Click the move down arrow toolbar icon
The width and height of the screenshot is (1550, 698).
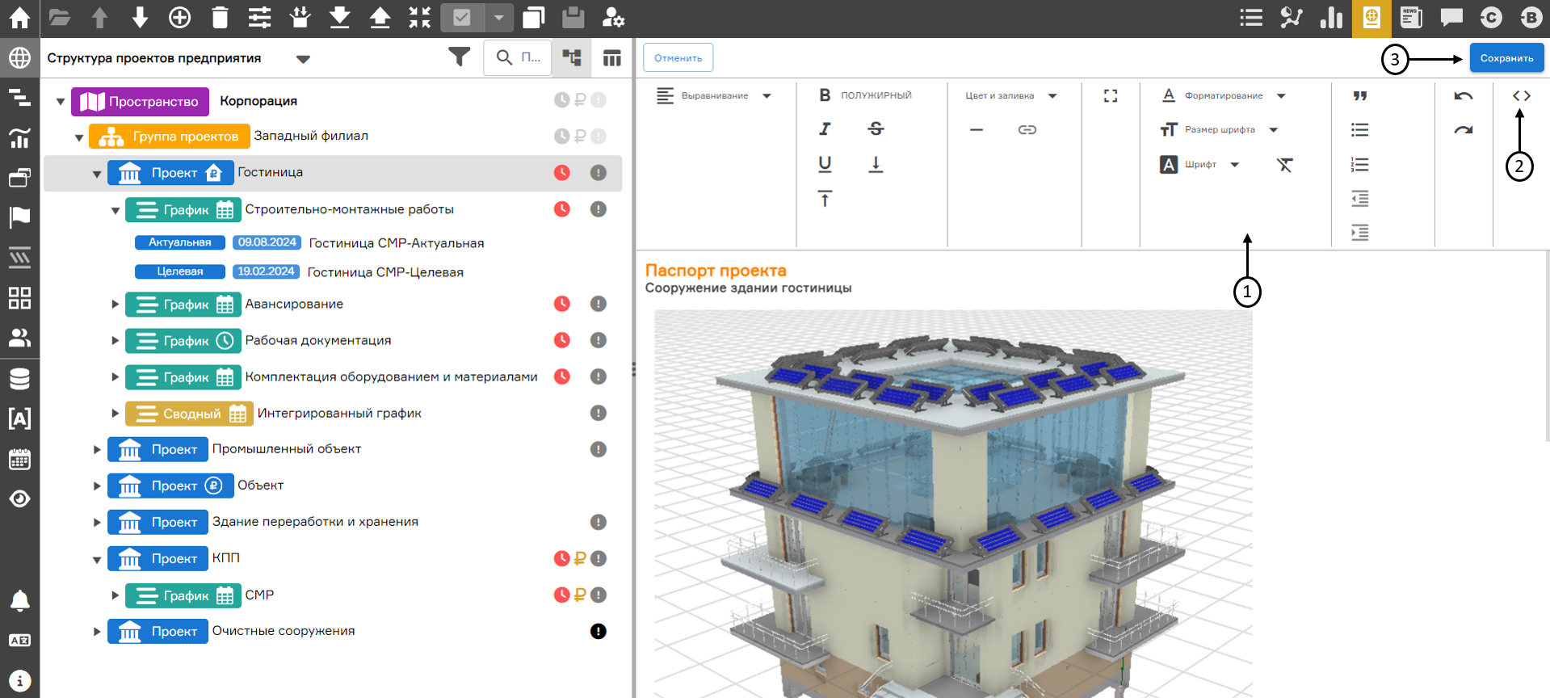pyautogui.click(x=140, y=17)
